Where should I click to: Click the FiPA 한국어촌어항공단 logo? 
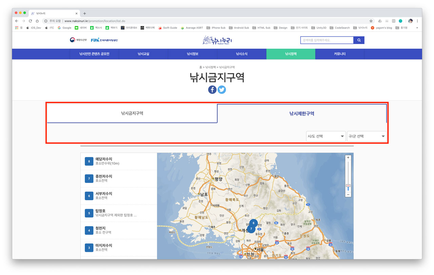pos(105,39)
